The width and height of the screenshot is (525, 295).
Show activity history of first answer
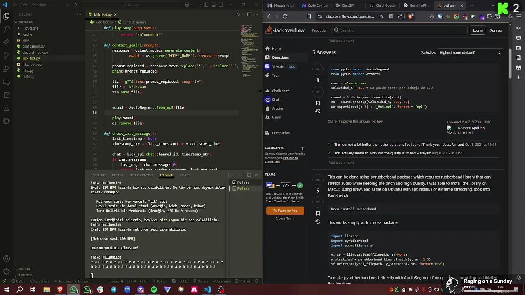[x=317, y=111]
